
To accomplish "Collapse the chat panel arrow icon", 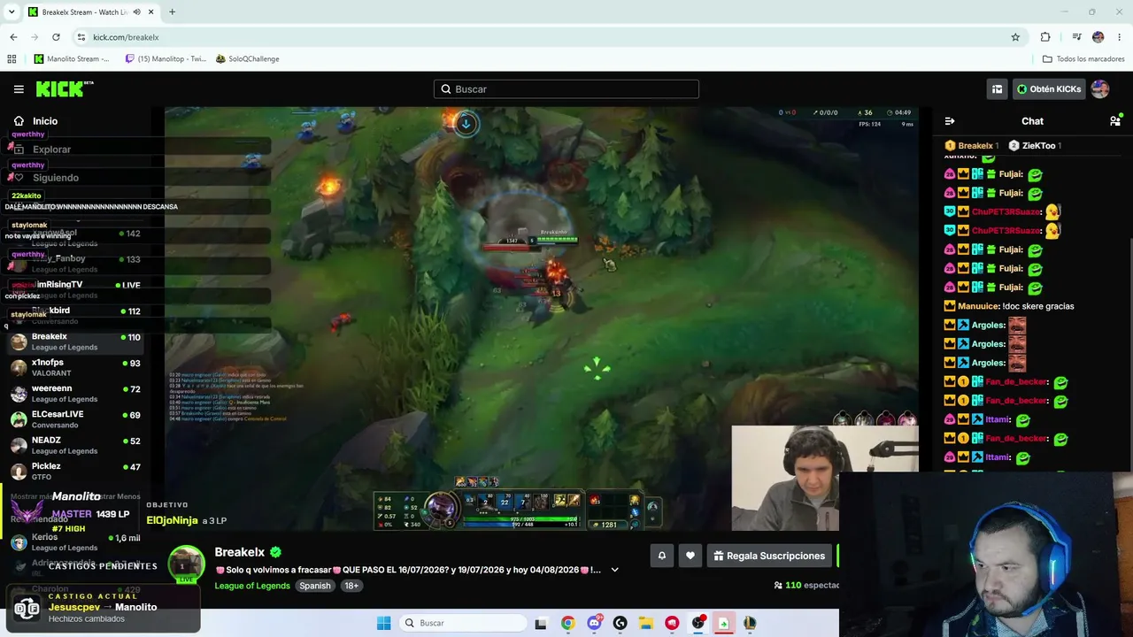I will pyautogui.click(x=950, y=121).
